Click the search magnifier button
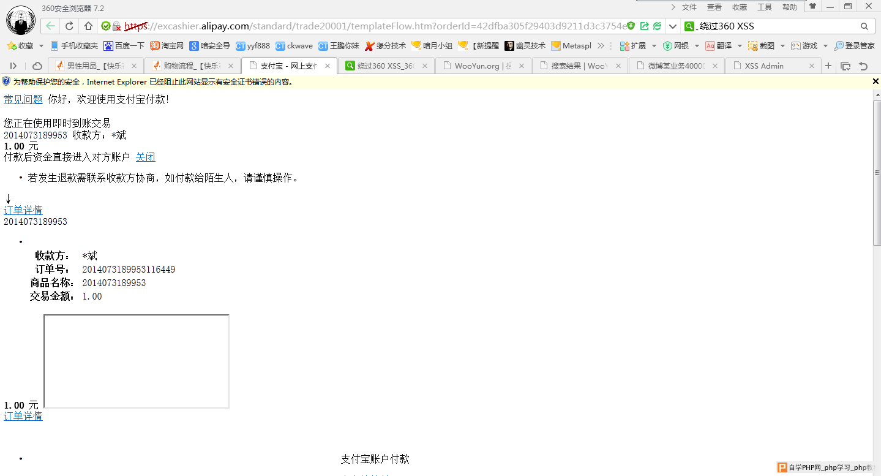881x476 pixels. (864, 26)
